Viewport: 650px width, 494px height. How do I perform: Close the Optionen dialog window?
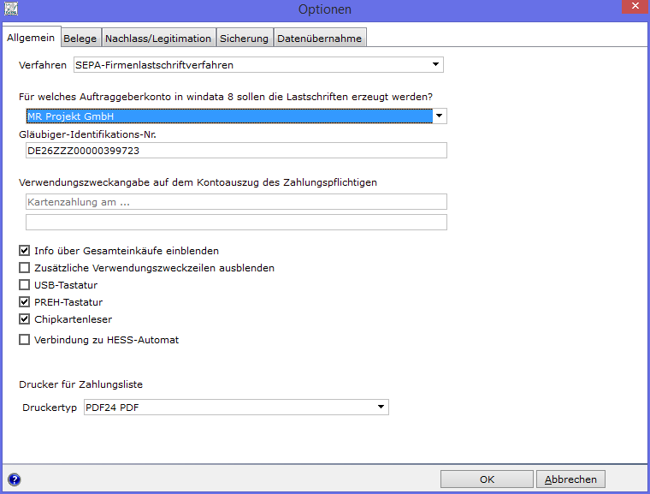[x=635, y=7]
